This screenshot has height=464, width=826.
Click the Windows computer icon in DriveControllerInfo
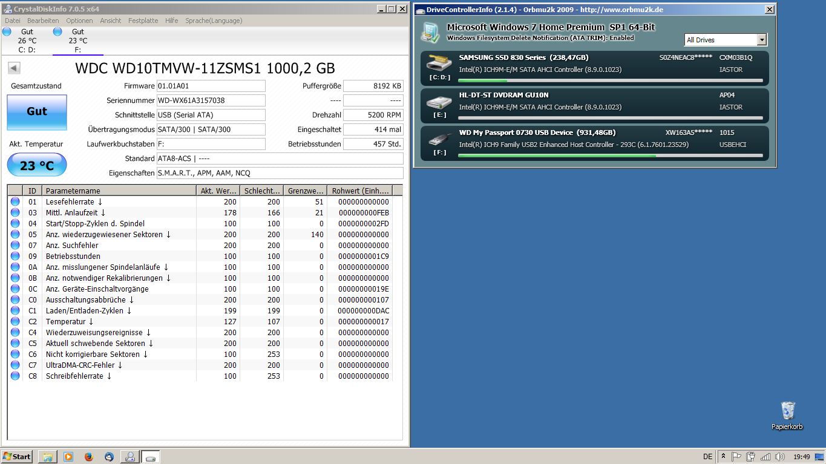click(431, 32)
